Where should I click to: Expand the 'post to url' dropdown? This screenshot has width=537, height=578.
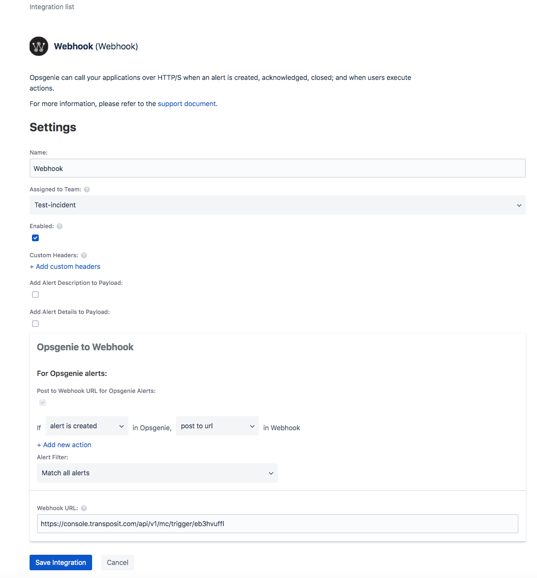(x=217, y=426)
